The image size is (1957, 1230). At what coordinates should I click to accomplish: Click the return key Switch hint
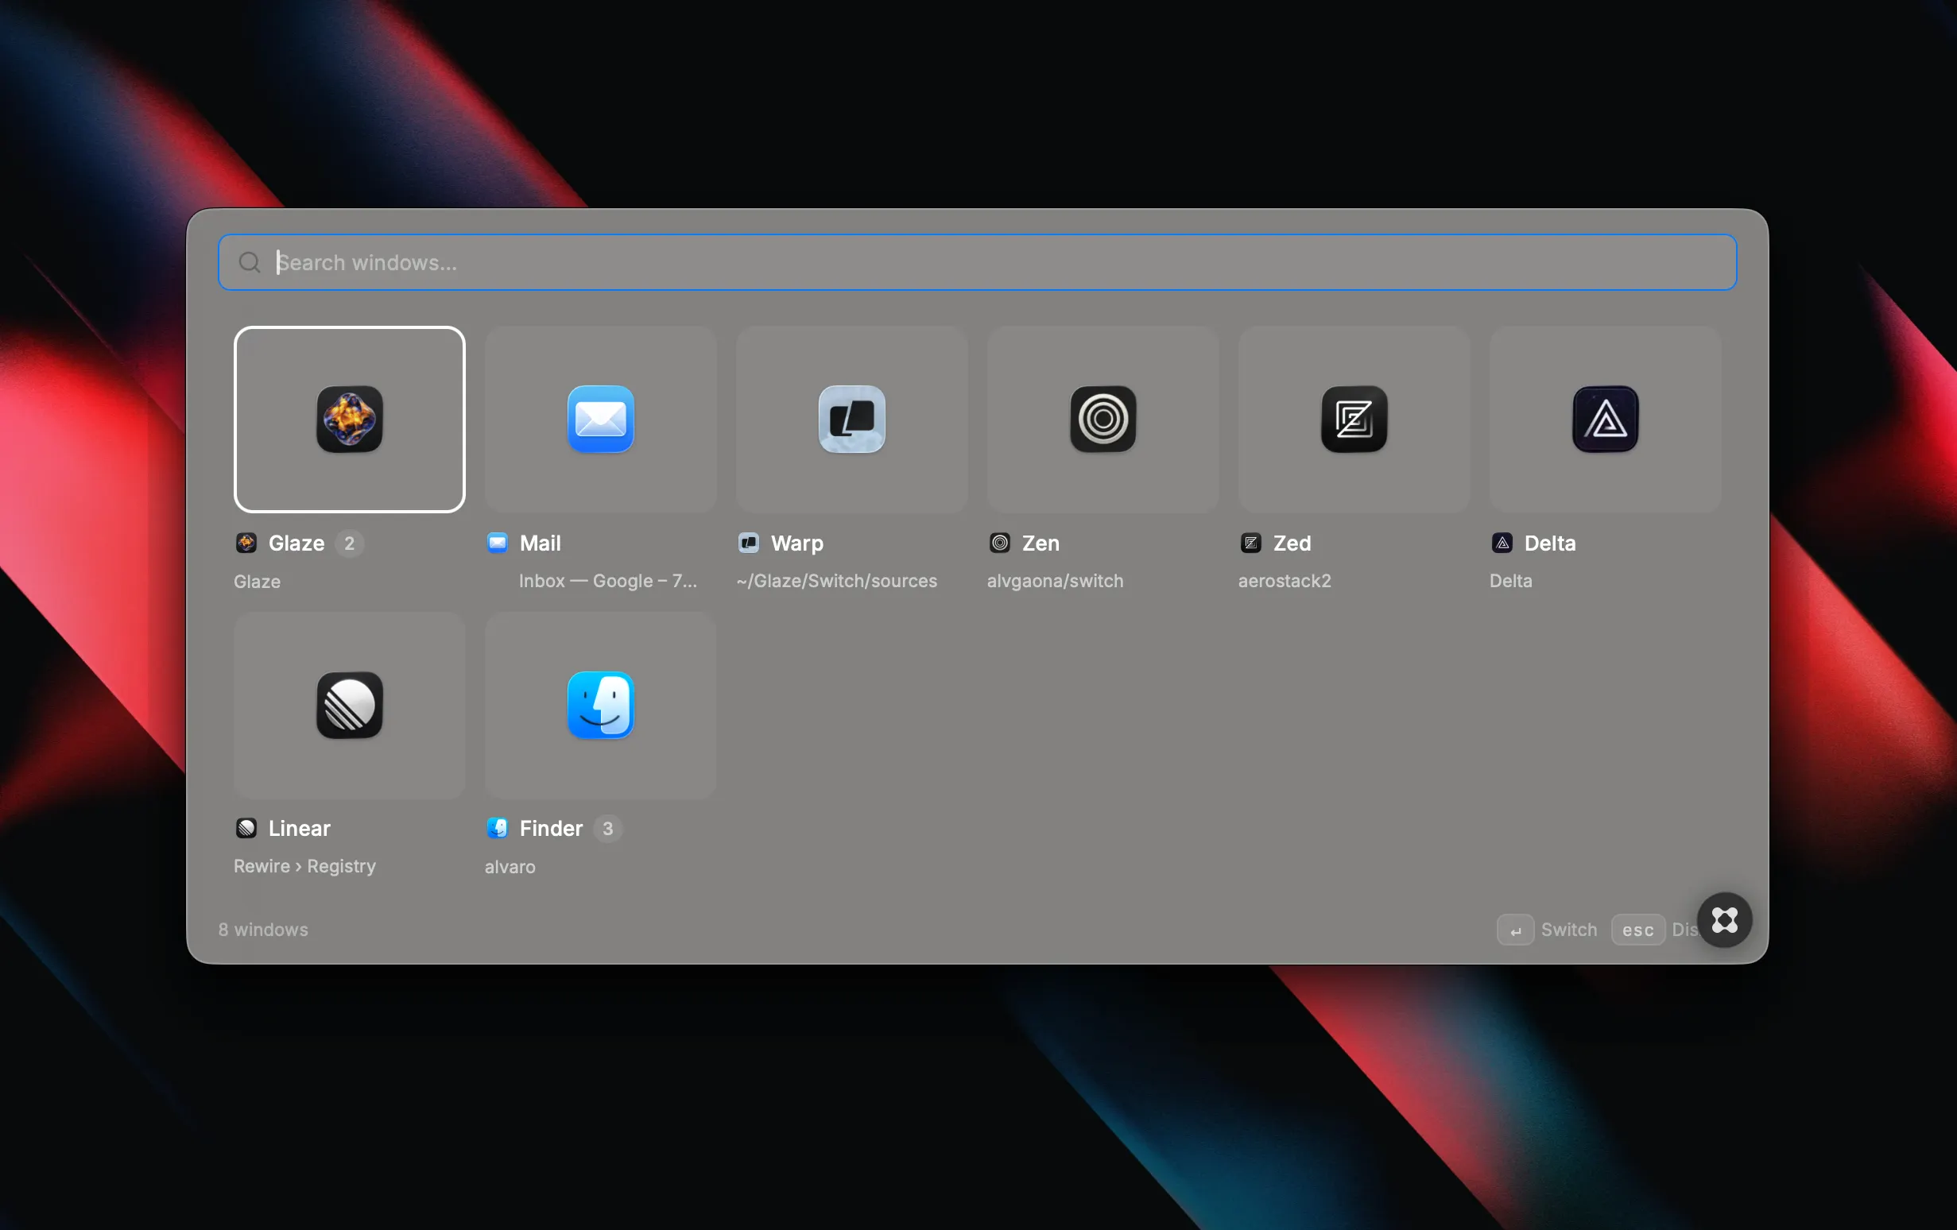(x=1515, y=930)
